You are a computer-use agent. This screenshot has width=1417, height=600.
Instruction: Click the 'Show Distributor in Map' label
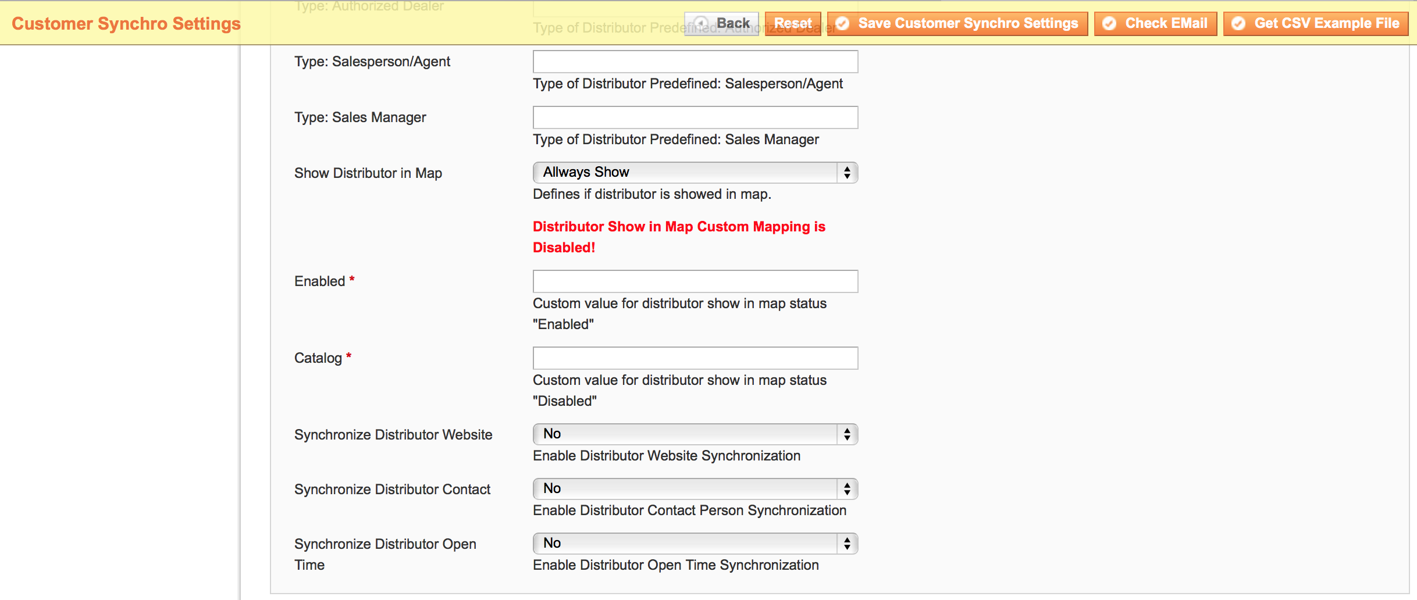coord(368,173)
